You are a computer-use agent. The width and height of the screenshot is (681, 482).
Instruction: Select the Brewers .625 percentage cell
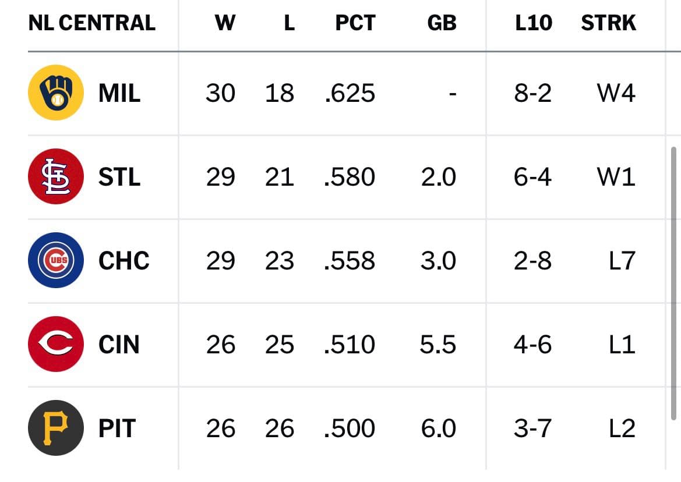(x=350, y=93)
